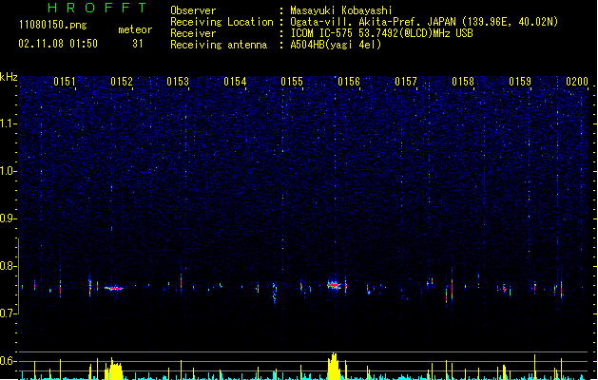Click the name Masayuki Kobayashi
Screen dimensions: 598x380
[x=341, y=10]
